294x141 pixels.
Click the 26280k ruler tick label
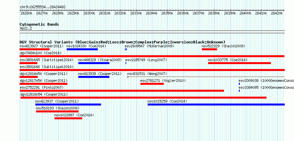tap(57, 13)
